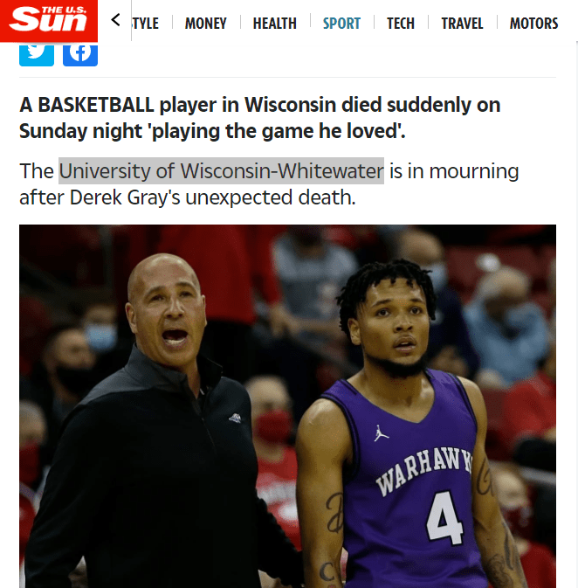Click the Jordan logo on the purple jersey
This screenshot has width=578, height=588.
[x=381, y=433]
